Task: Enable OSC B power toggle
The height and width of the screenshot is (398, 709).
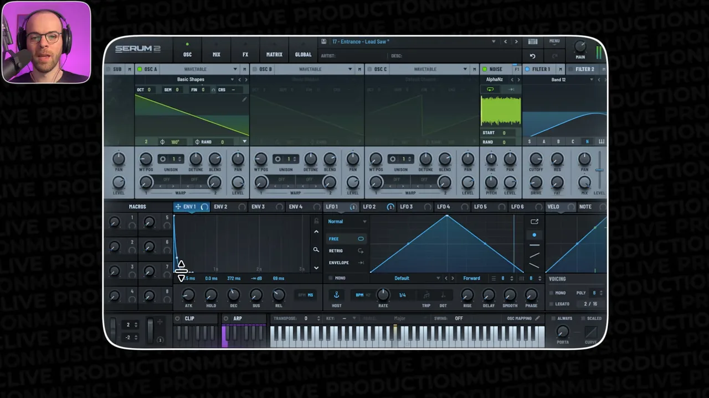Action: click(x=254, y=69)
